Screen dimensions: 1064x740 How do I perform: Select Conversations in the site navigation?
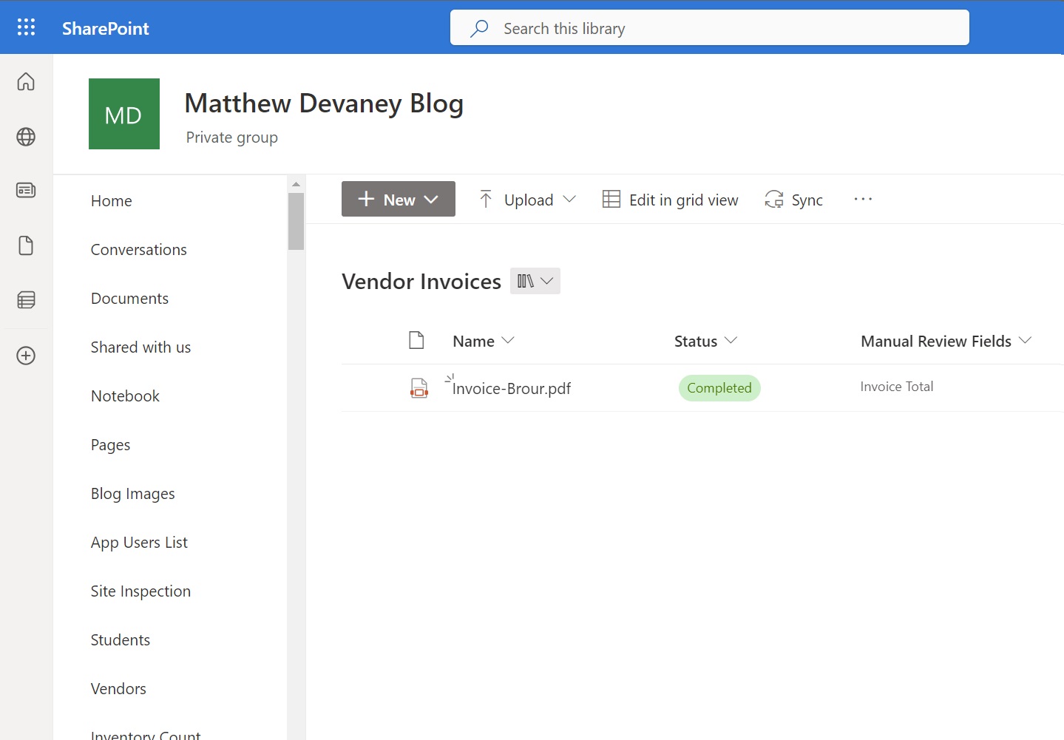click(x=138, y=249)
